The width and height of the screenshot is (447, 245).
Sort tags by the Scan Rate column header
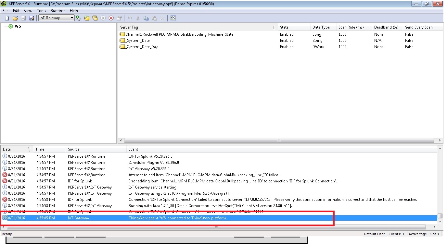point(352,27)
